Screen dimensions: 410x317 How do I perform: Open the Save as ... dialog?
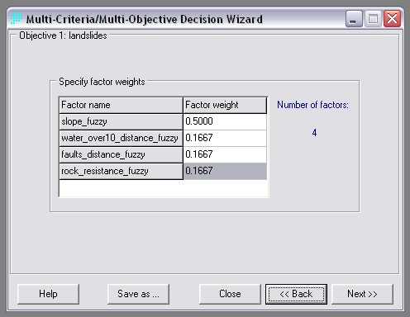click(138, 294)
